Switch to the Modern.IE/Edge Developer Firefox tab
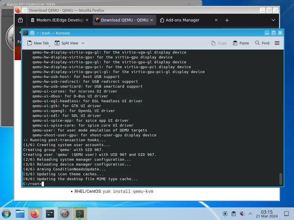 tap(60, 20)
